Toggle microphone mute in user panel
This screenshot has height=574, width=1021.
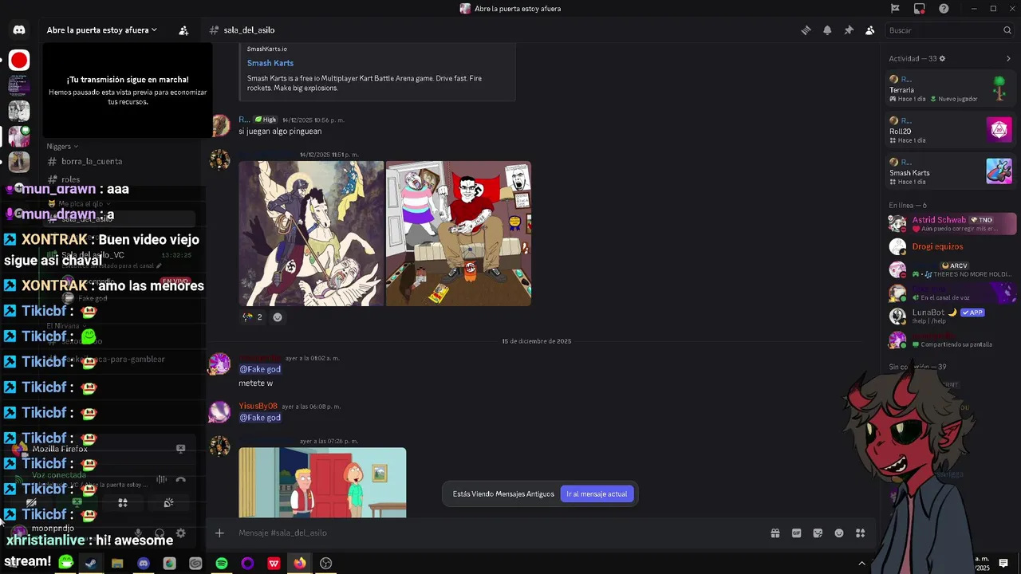click(138, 533)
